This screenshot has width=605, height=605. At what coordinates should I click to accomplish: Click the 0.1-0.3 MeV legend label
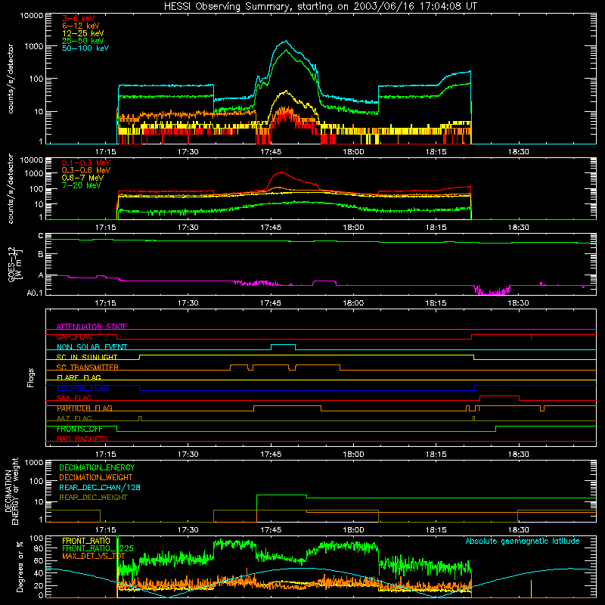[x=86, y=163]
